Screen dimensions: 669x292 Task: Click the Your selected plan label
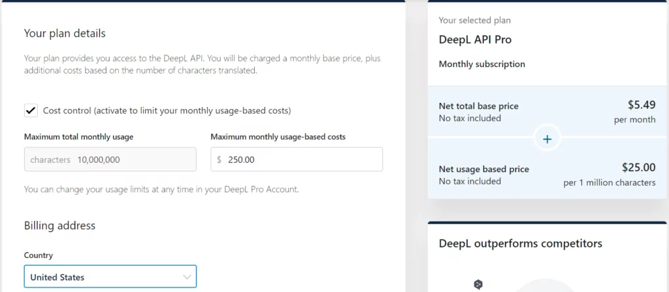click(x=475, y=21)
